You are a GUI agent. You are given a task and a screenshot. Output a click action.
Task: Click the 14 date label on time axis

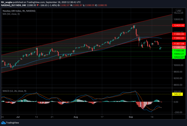coord(152,117)
